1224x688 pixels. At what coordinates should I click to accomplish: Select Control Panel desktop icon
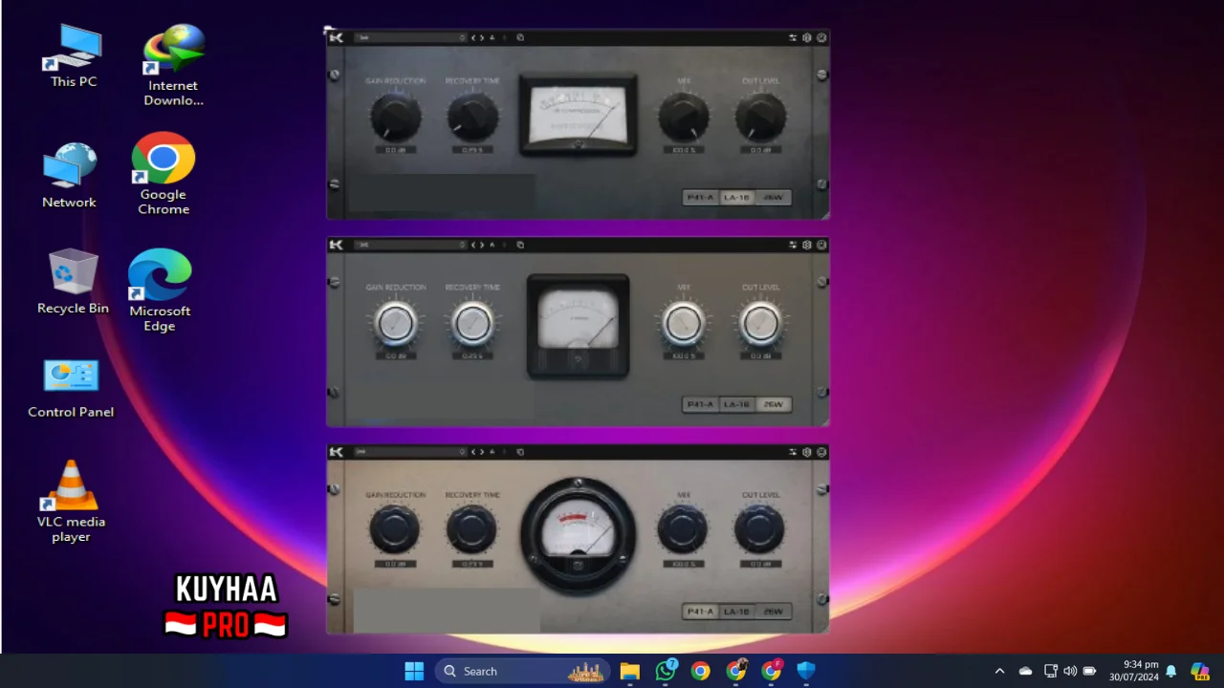(71, 389)
